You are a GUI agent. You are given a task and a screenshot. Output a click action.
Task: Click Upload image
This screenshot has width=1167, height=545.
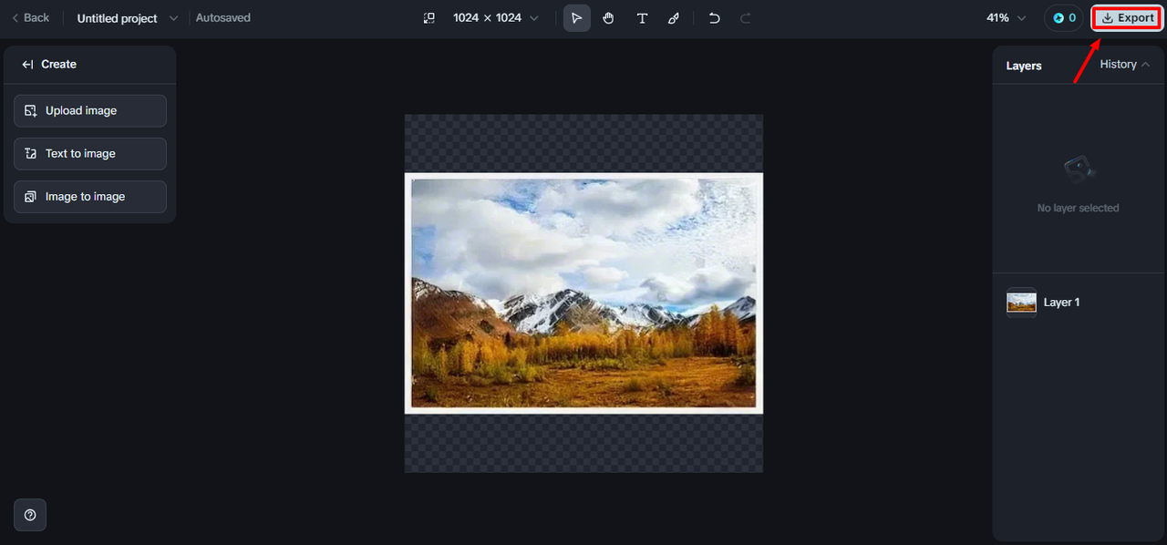tap(90, 111)
